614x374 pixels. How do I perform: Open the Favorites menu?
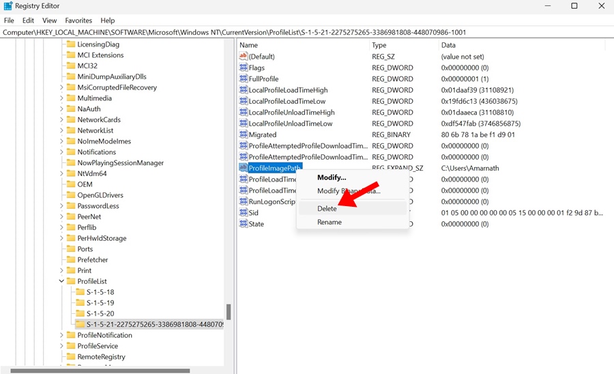78,20
